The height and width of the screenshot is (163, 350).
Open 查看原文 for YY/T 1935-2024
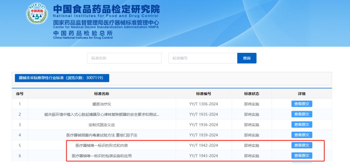pos(301,114)
